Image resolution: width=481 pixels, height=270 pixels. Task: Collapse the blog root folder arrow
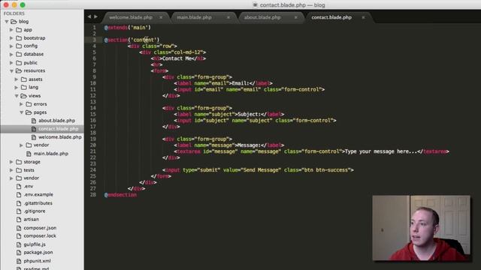click(7, 22)
